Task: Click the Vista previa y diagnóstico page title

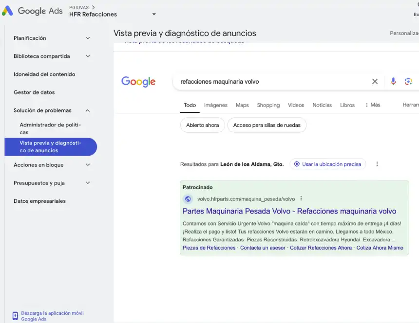Action: coord(185,33)
